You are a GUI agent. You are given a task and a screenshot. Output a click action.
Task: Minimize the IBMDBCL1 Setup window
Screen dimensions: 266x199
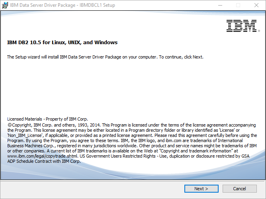[219, 5]
